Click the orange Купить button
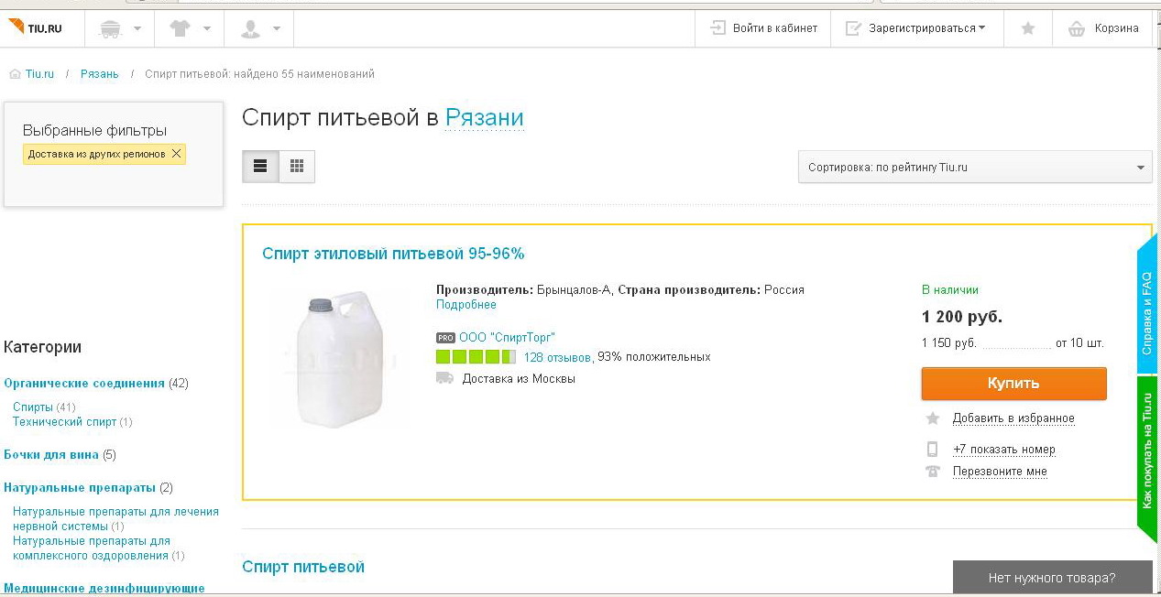The image size is (1161, 597). tap(1013, 384)
